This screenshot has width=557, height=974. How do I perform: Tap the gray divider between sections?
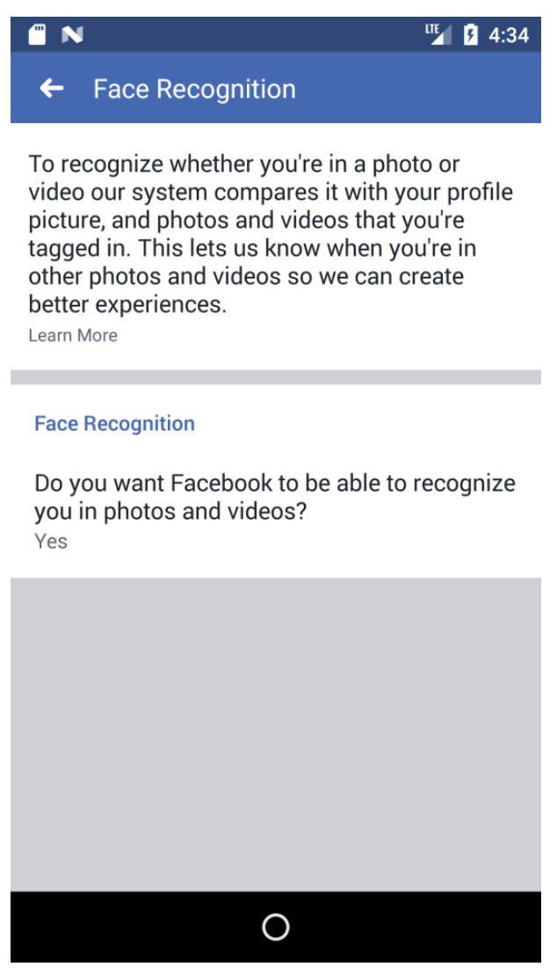tap(276, 377)
